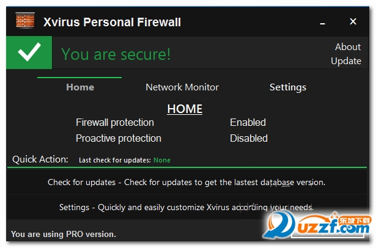Click the Check for updates quick action

pos(186,182)
